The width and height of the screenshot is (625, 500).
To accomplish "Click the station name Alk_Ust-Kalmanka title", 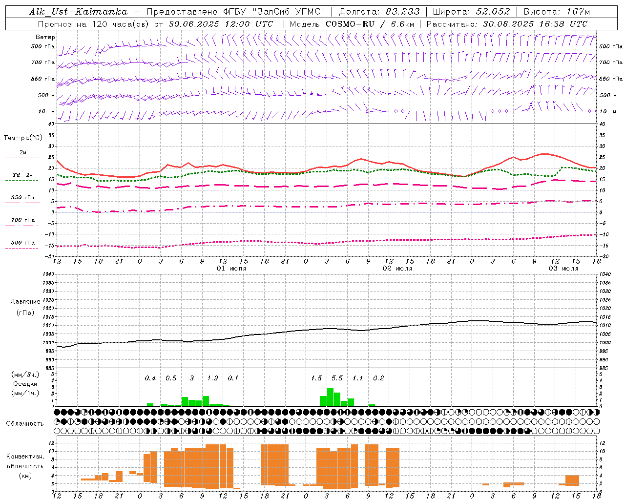I will [x=79, y=12].
